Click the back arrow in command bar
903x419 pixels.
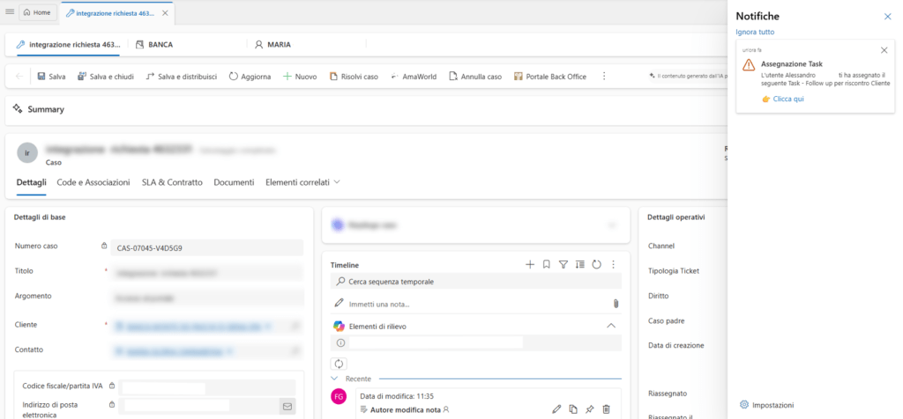click(19, 77)
